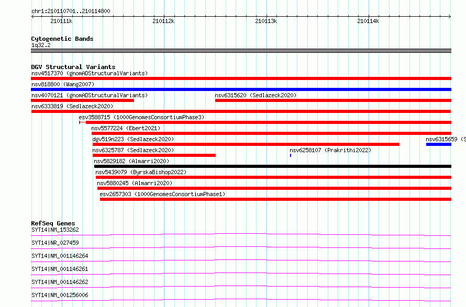Click the chr1:210110701..210114800 coordinates text
The image size is (466, 307).
tap(71, 11)
